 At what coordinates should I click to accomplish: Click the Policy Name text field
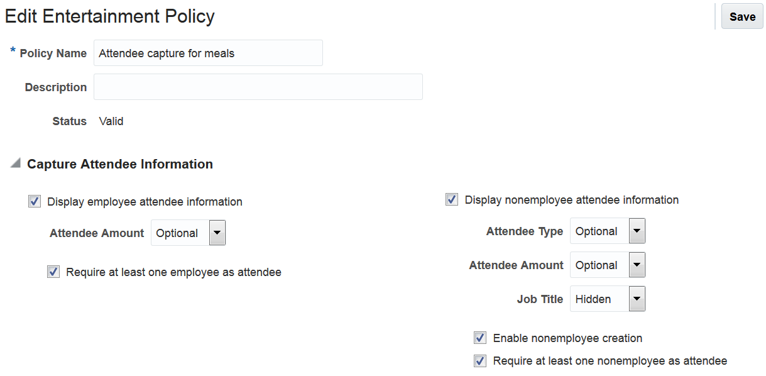(208, 53)
